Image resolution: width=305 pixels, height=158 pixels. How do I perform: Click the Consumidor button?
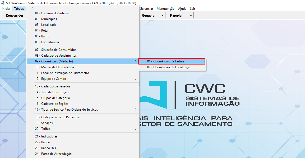(14, 15)
